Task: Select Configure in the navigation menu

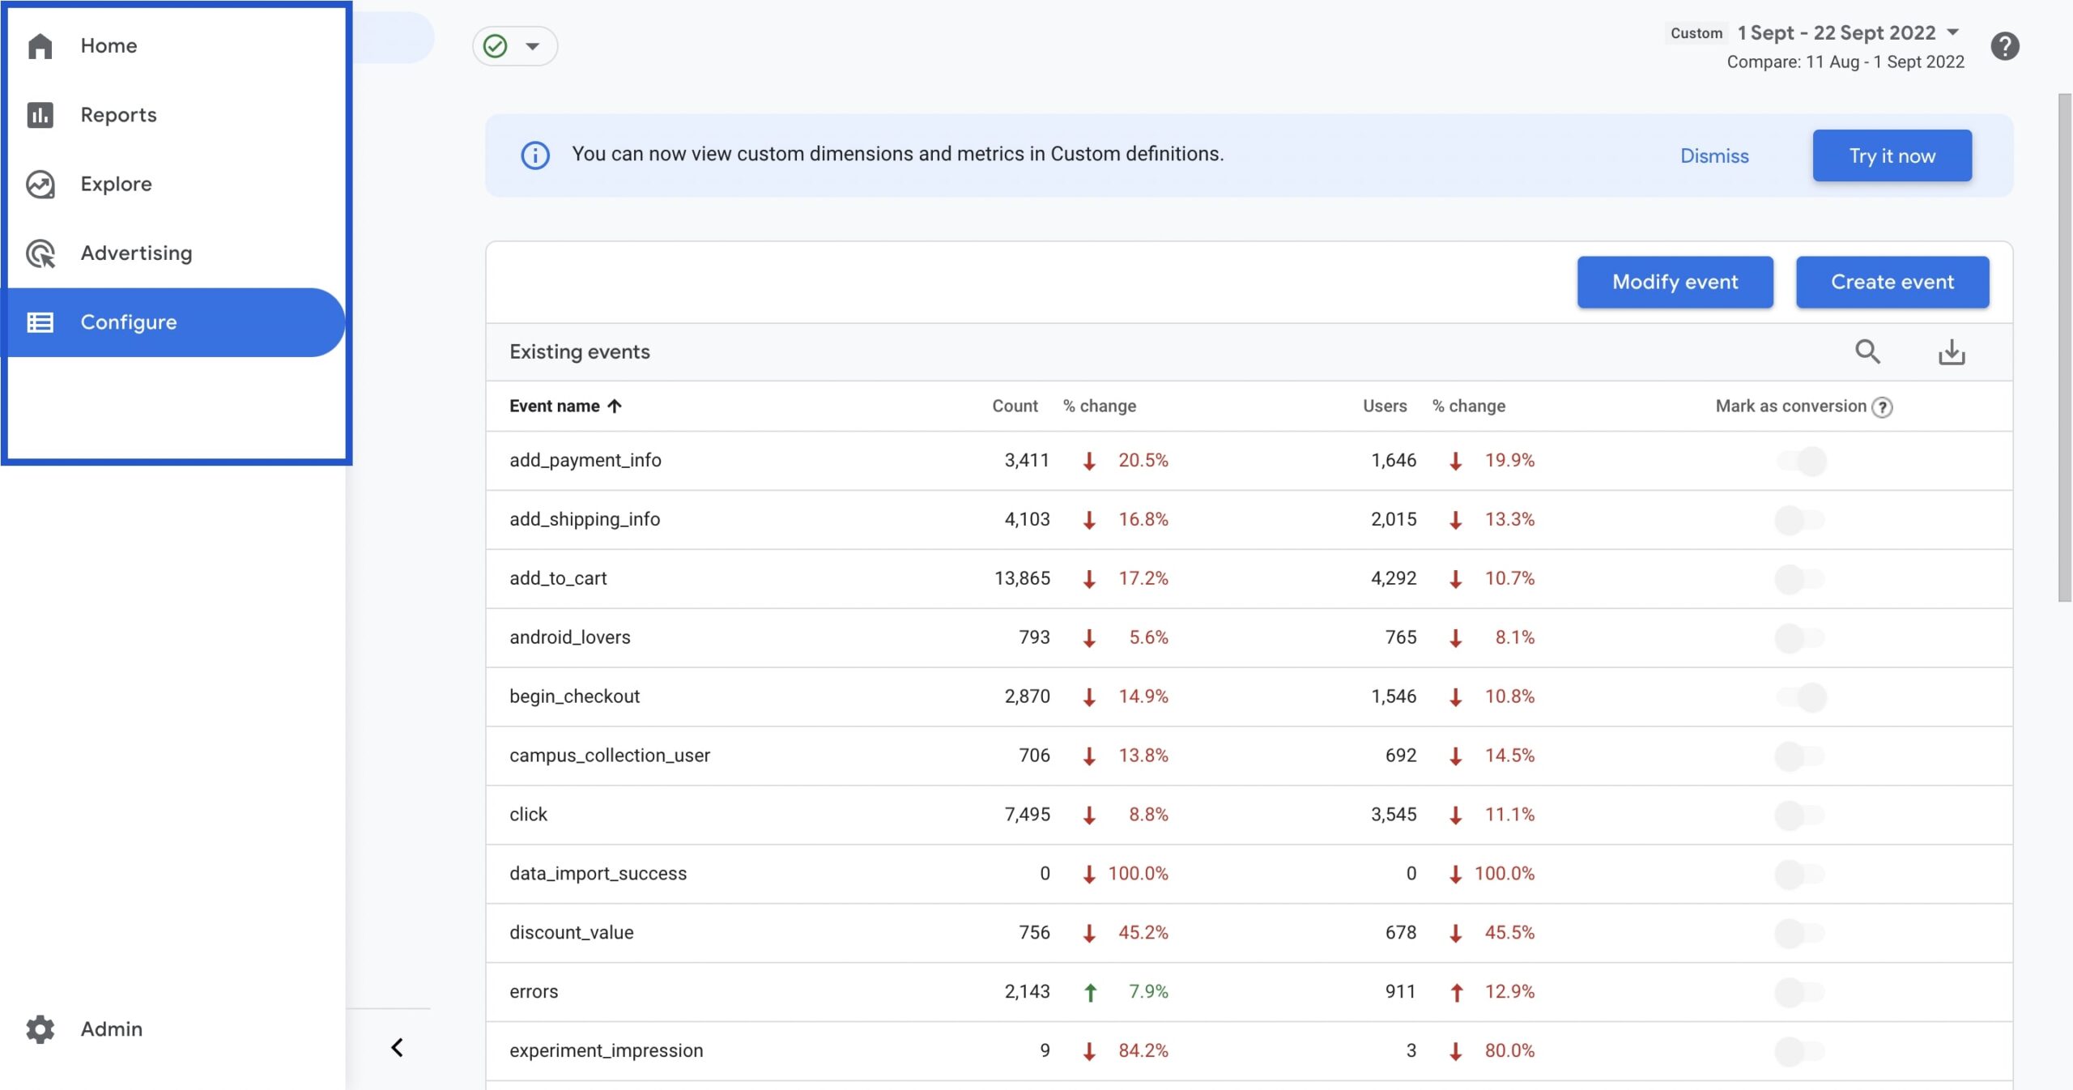Action: click(x=128, y=322)
